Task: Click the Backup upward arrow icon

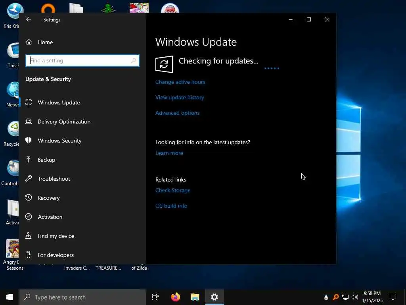Action: (x=29, y=159)
